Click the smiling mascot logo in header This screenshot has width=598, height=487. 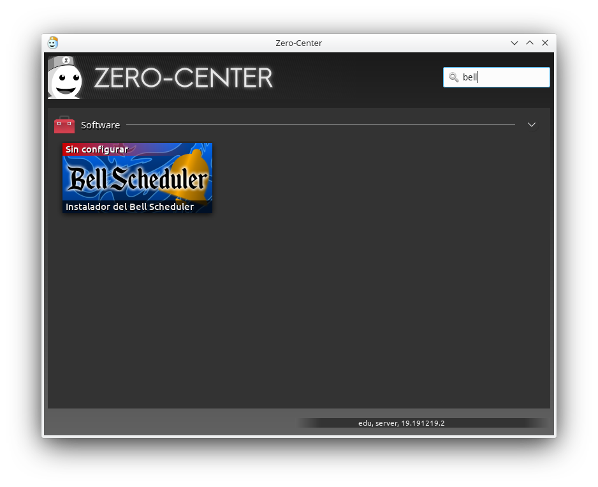65,79
